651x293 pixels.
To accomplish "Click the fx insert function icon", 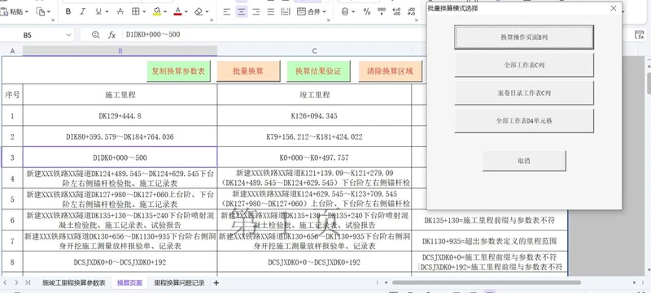I will click(x=111, y=35).
